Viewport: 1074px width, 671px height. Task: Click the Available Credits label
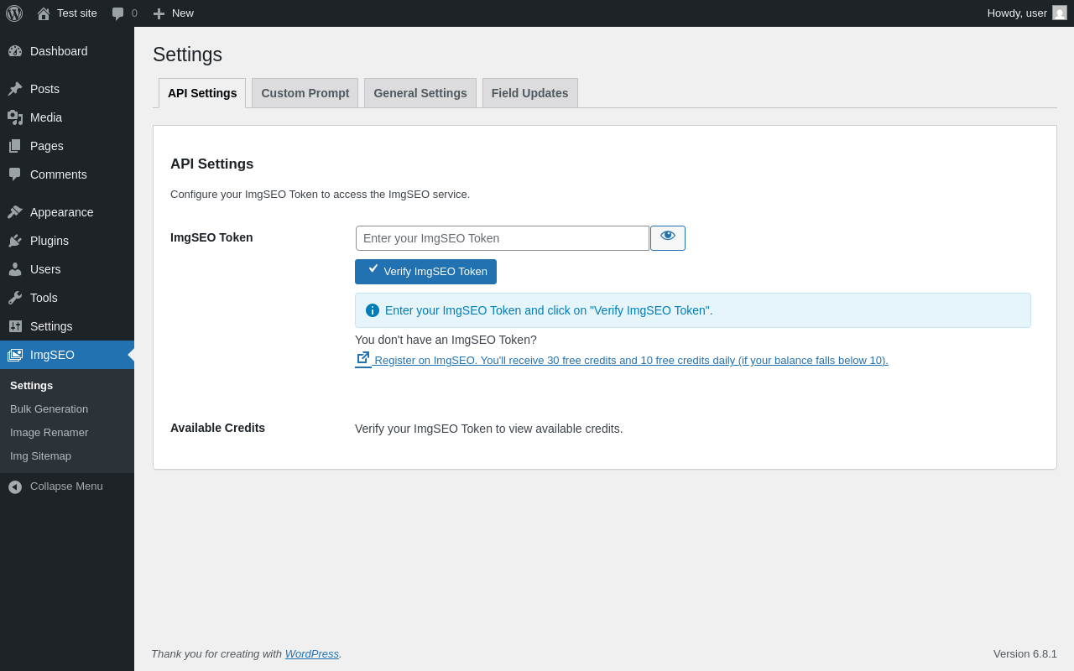click(x=217, y=428)
